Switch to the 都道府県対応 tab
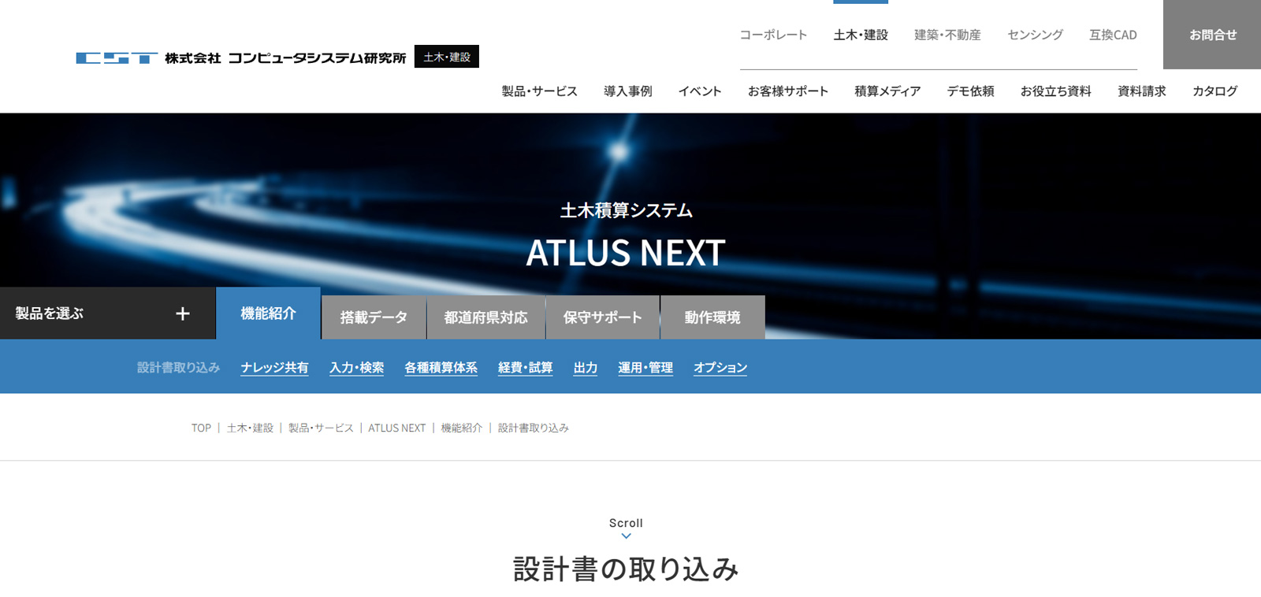The height and width of the screenshot is (597, 1261). 485,317
